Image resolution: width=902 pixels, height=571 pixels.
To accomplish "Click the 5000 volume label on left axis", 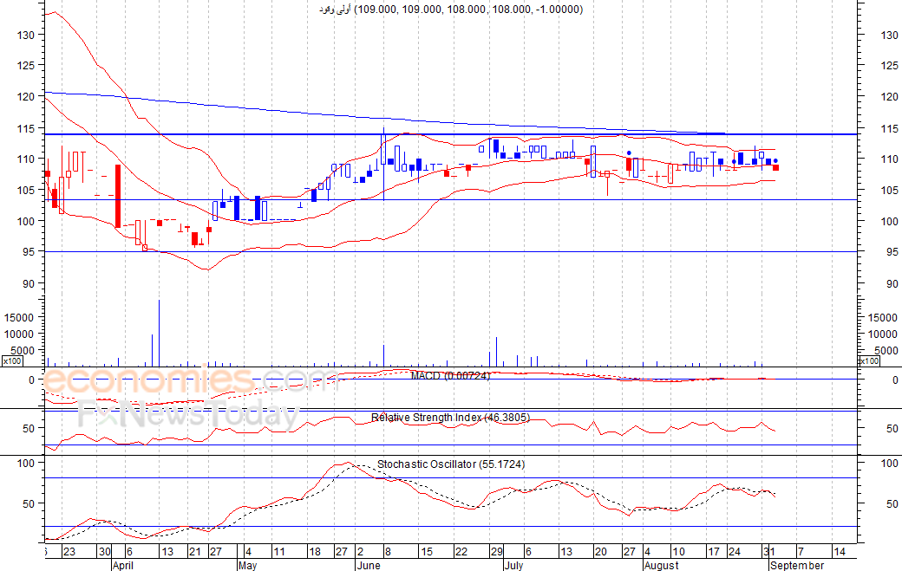I will pyautogui.click(x=23, y=350).
